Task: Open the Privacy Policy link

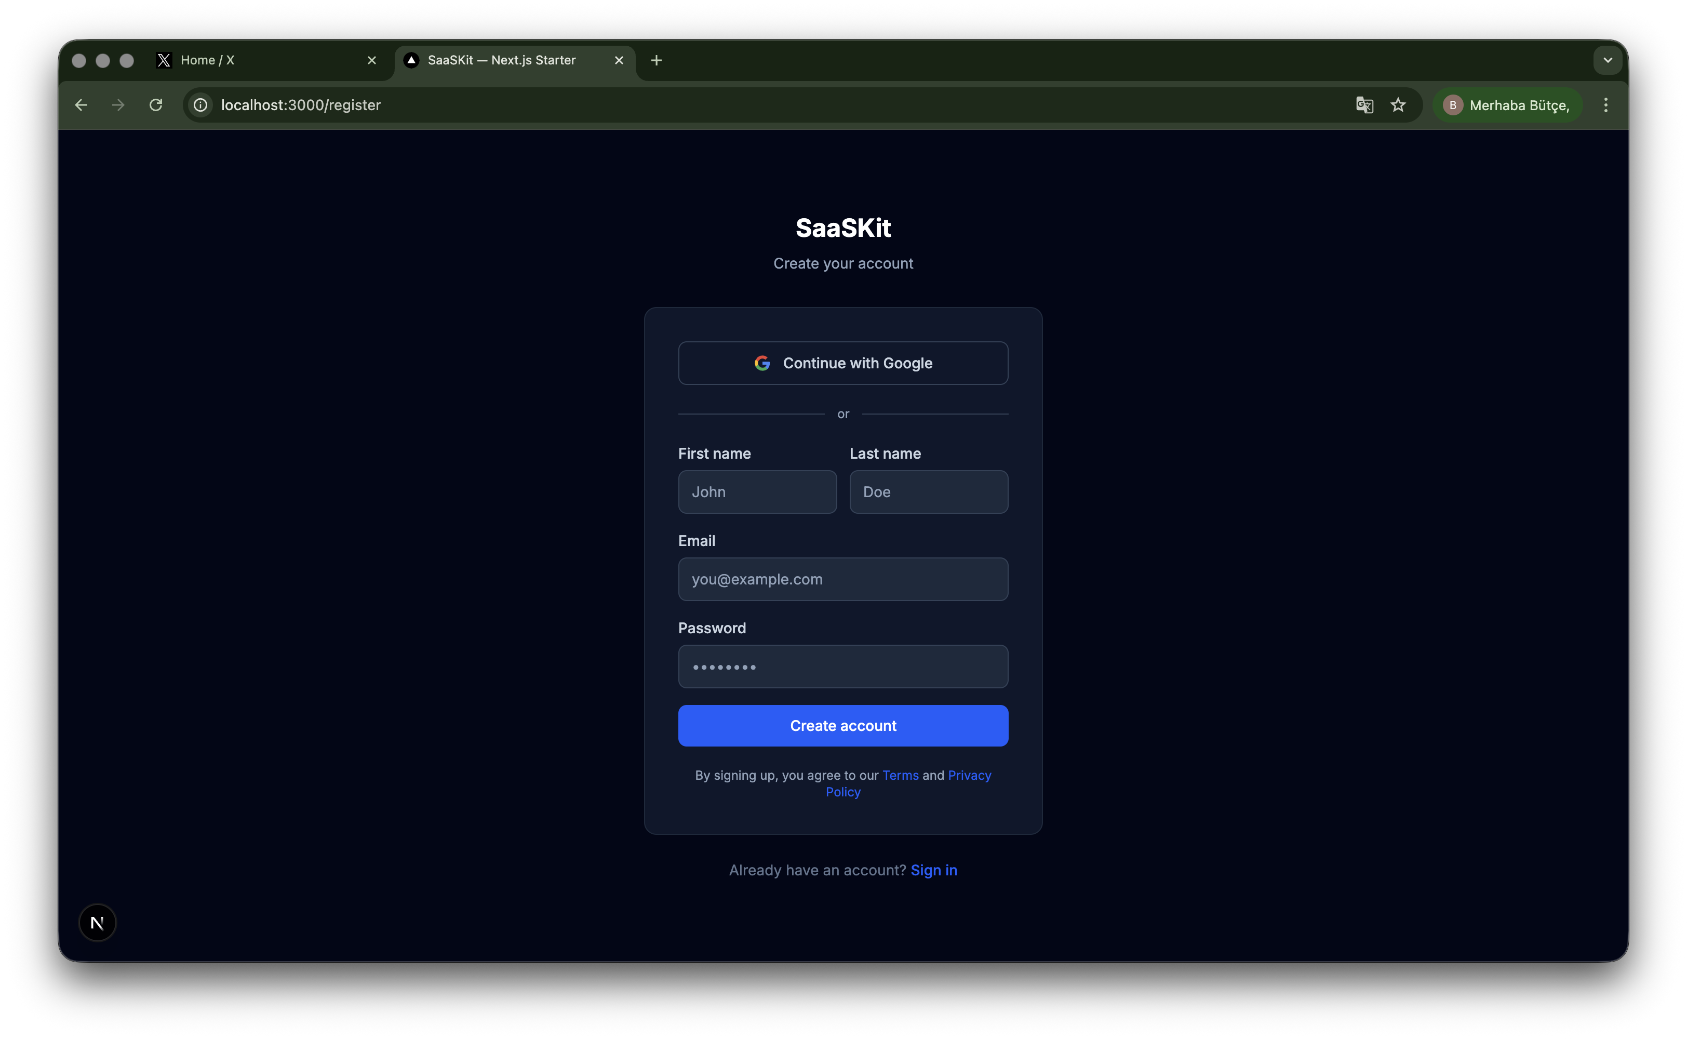Action: (969, 775)
